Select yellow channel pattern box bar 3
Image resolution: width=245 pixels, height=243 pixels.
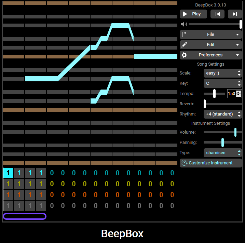30,184
